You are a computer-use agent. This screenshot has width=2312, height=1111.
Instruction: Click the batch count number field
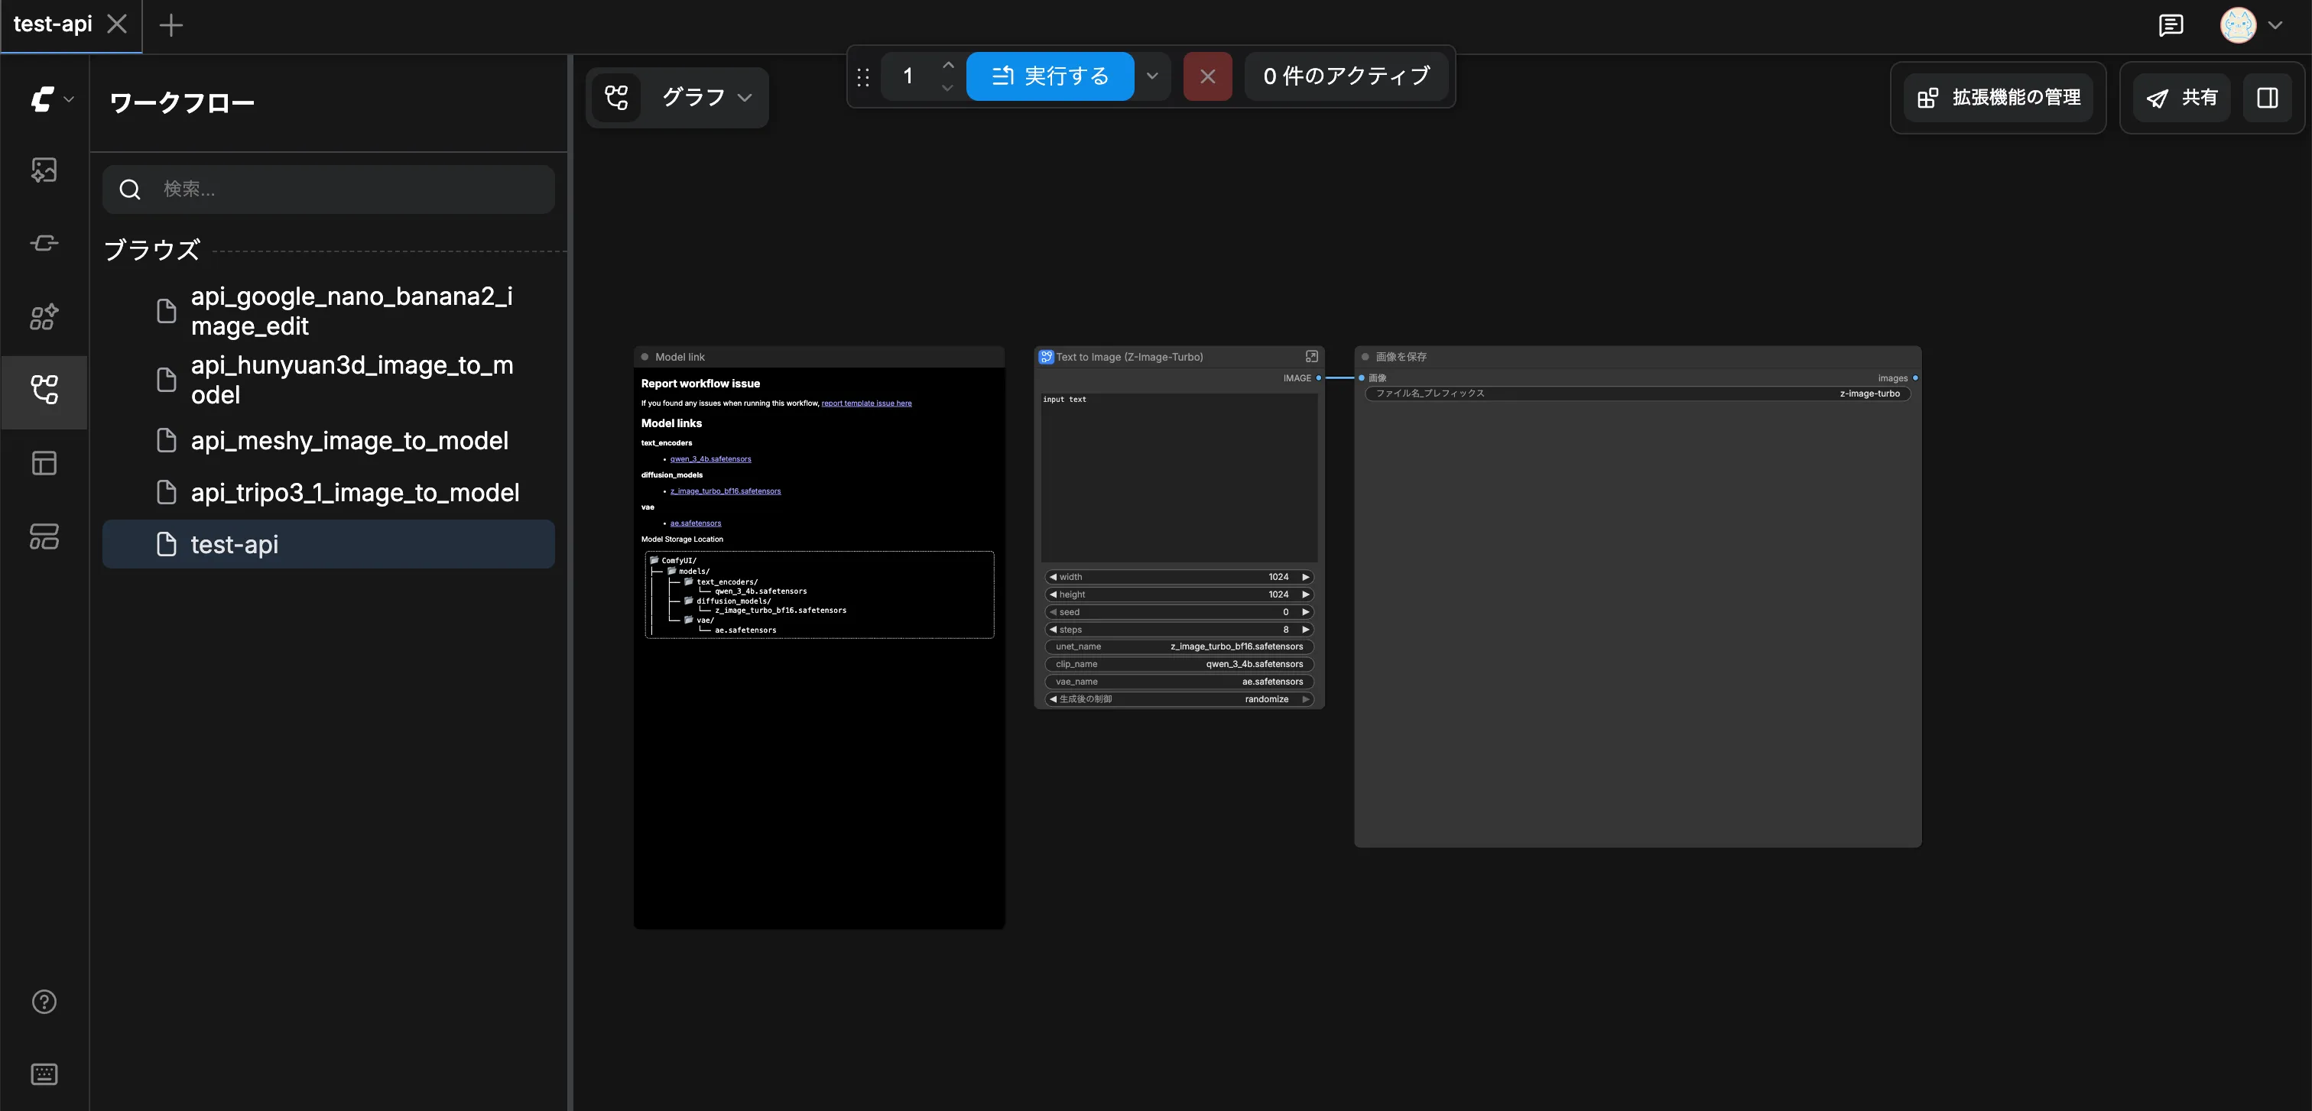tap(908, 76)
